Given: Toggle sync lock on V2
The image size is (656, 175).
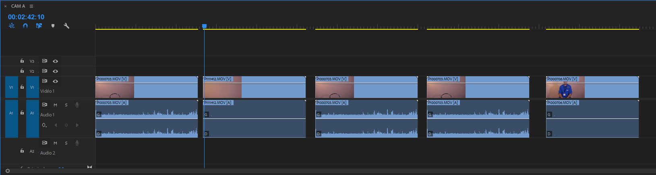Looking at the screenshot, I should [x=45, y=71].
